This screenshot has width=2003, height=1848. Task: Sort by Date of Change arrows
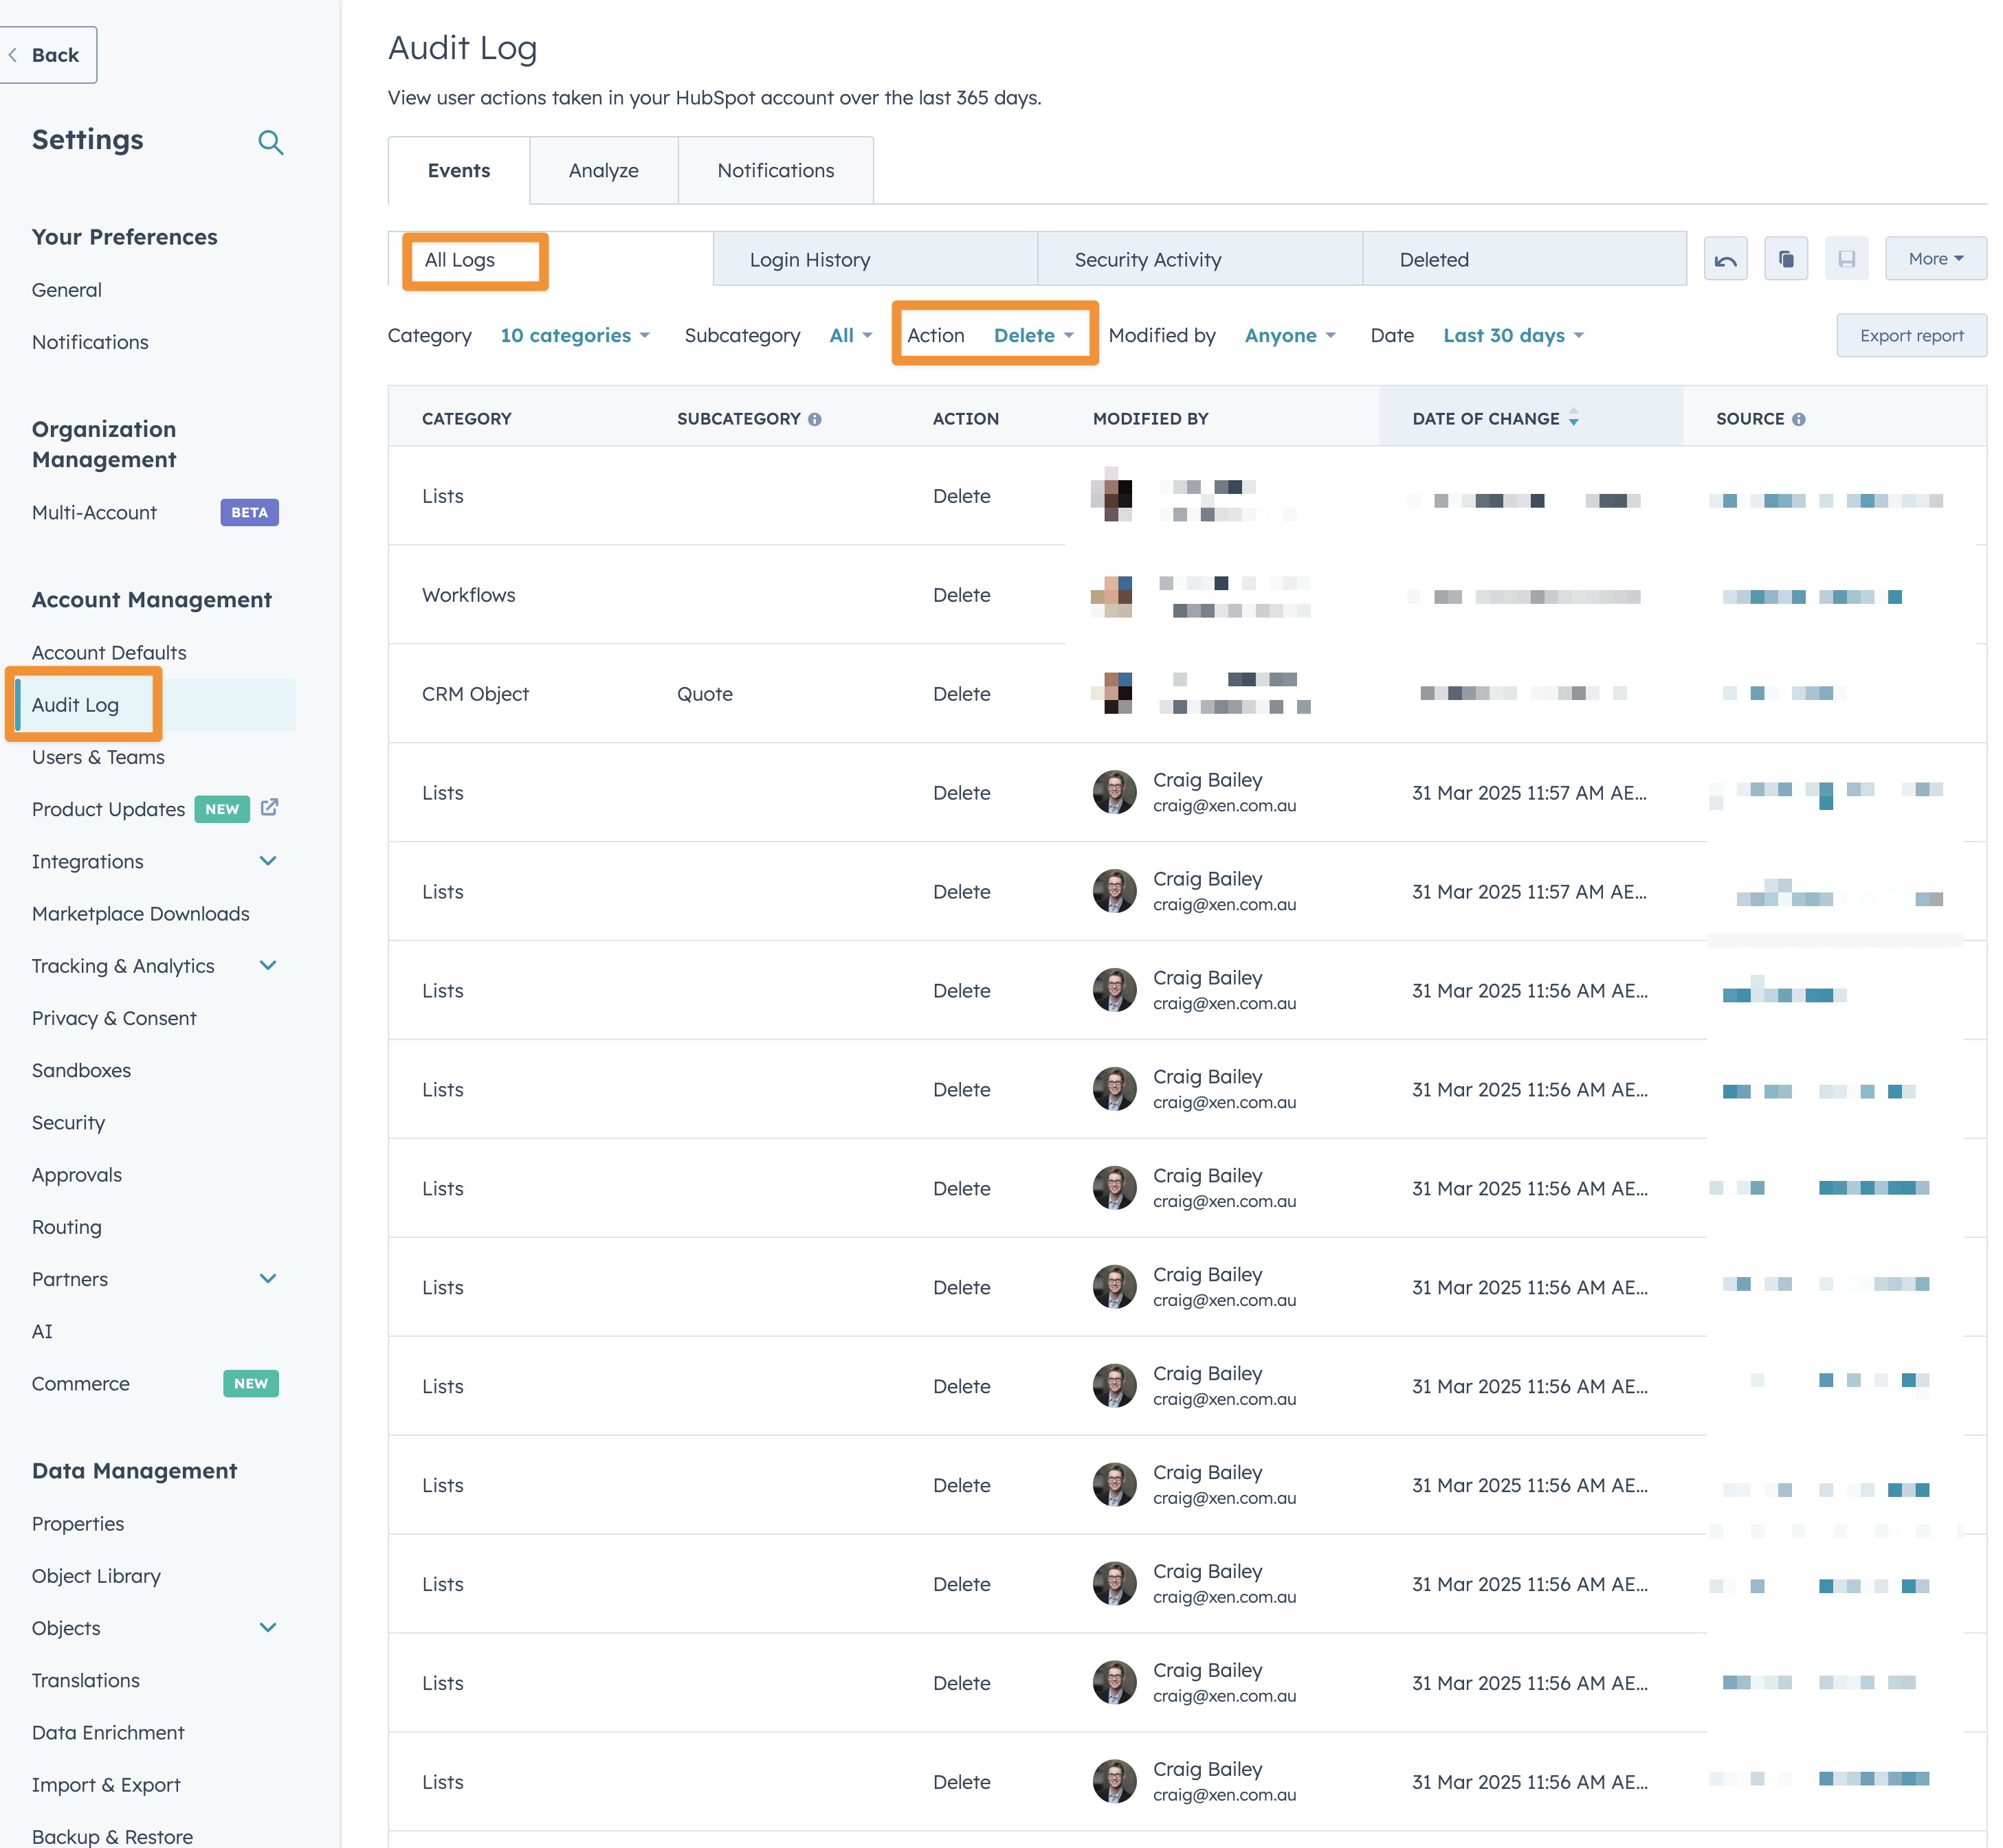click(x=1573, y=418)
